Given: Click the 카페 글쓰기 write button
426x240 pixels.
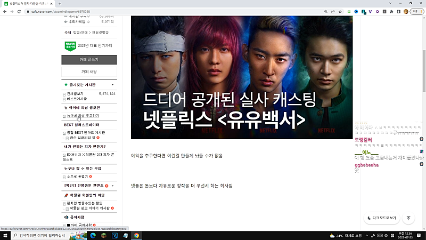Looking at the screenshot, I should tap(89, 60).
